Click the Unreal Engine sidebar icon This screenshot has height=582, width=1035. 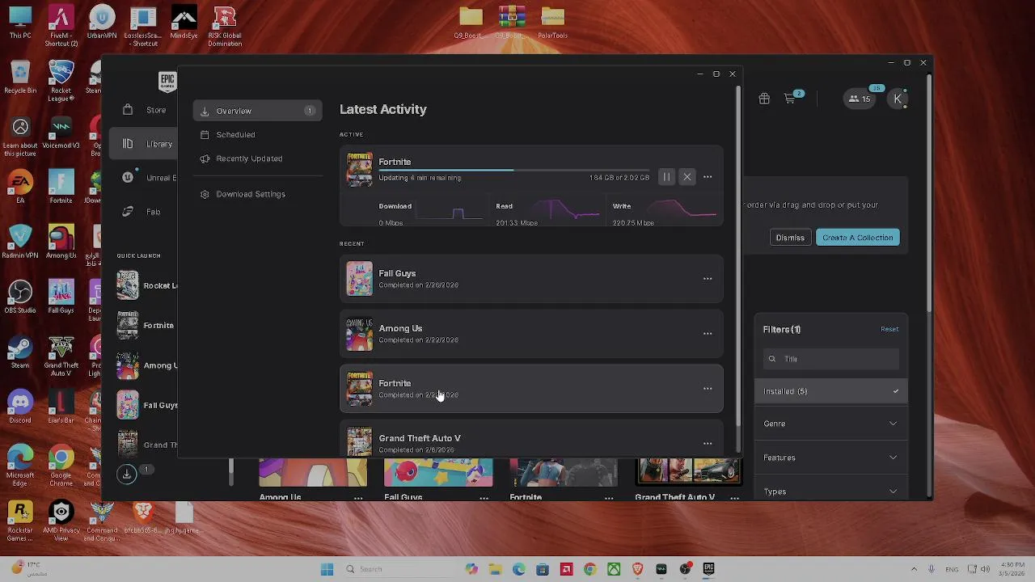pyautogui.click(x=128, y=178)
